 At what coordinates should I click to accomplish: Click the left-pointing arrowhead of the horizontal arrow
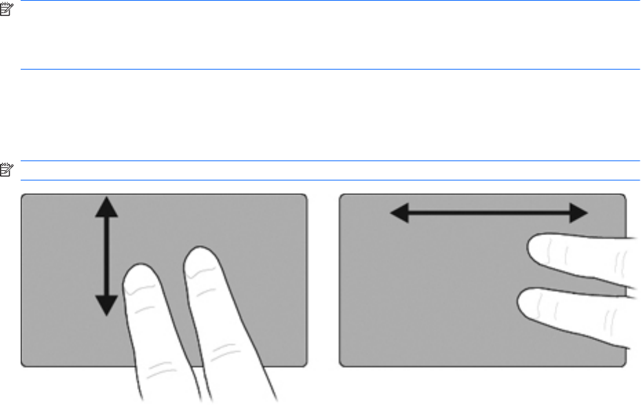coord(400,213)
